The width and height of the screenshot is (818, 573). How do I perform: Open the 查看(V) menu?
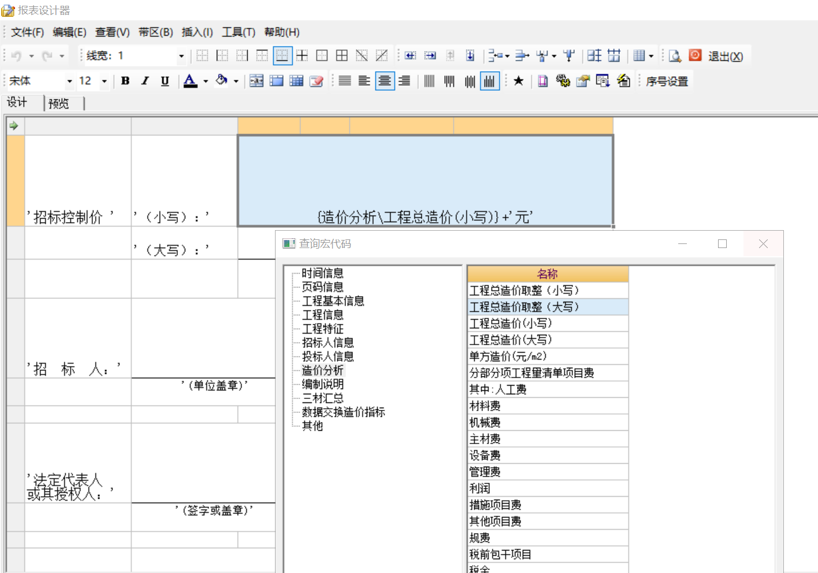[112, 32]
